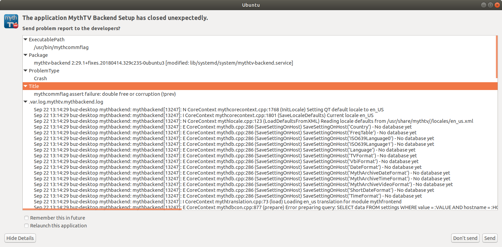This screenshot has height=247, width=502.
Task: Select log line SaveSettingOnHost('Language')
Action: pyautogui.click(x=225, y=150)
